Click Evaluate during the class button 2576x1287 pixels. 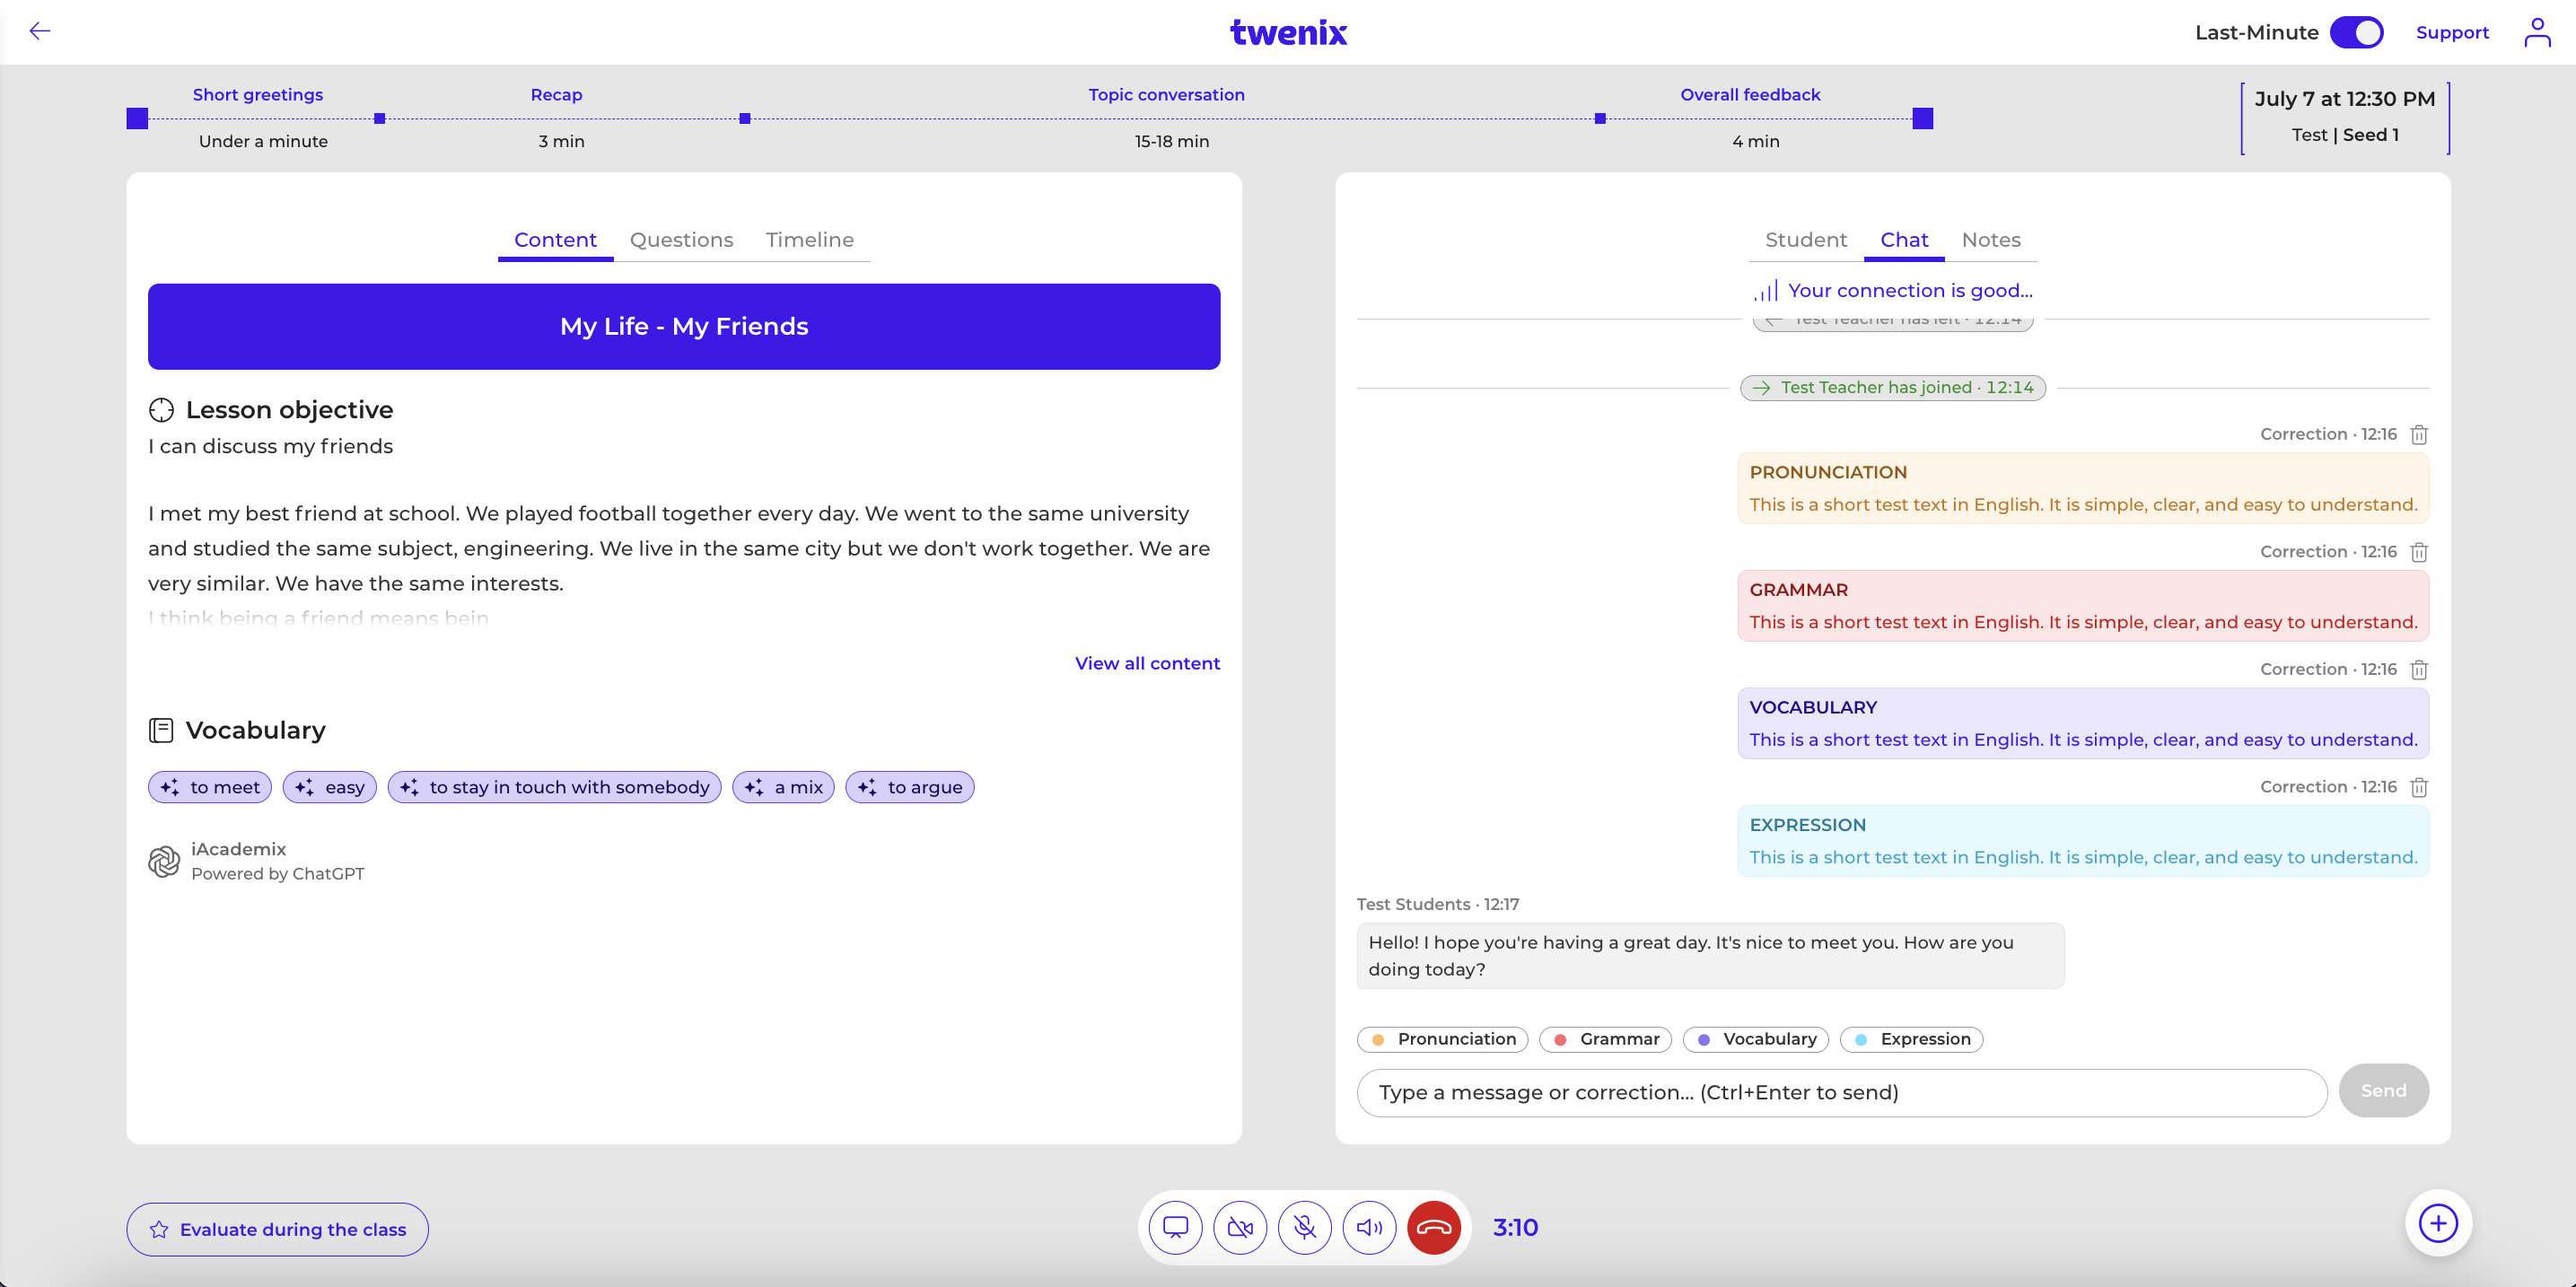coord(277,1229)
